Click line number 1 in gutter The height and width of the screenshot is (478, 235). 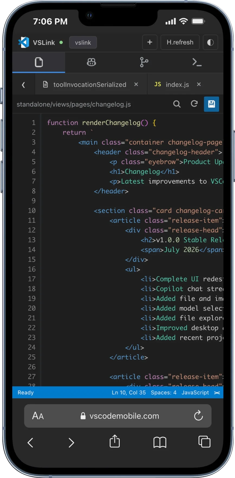coord(34,123)
